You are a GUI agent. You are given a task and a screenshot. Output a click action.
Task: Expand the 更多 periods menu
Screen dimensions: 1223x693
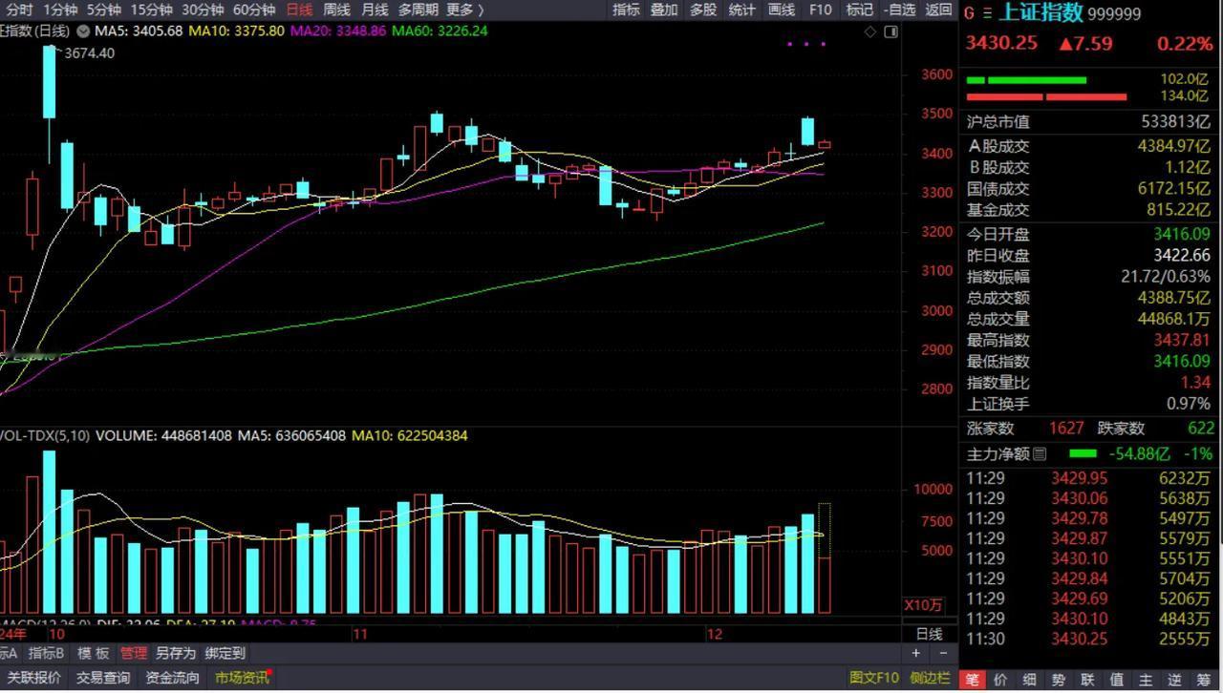[464, 10]
